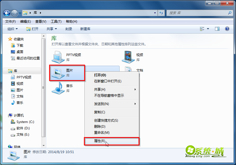Click the 新建库 toolbar button
The height and width of the screenshot is (165, 236).
point(85,29)
